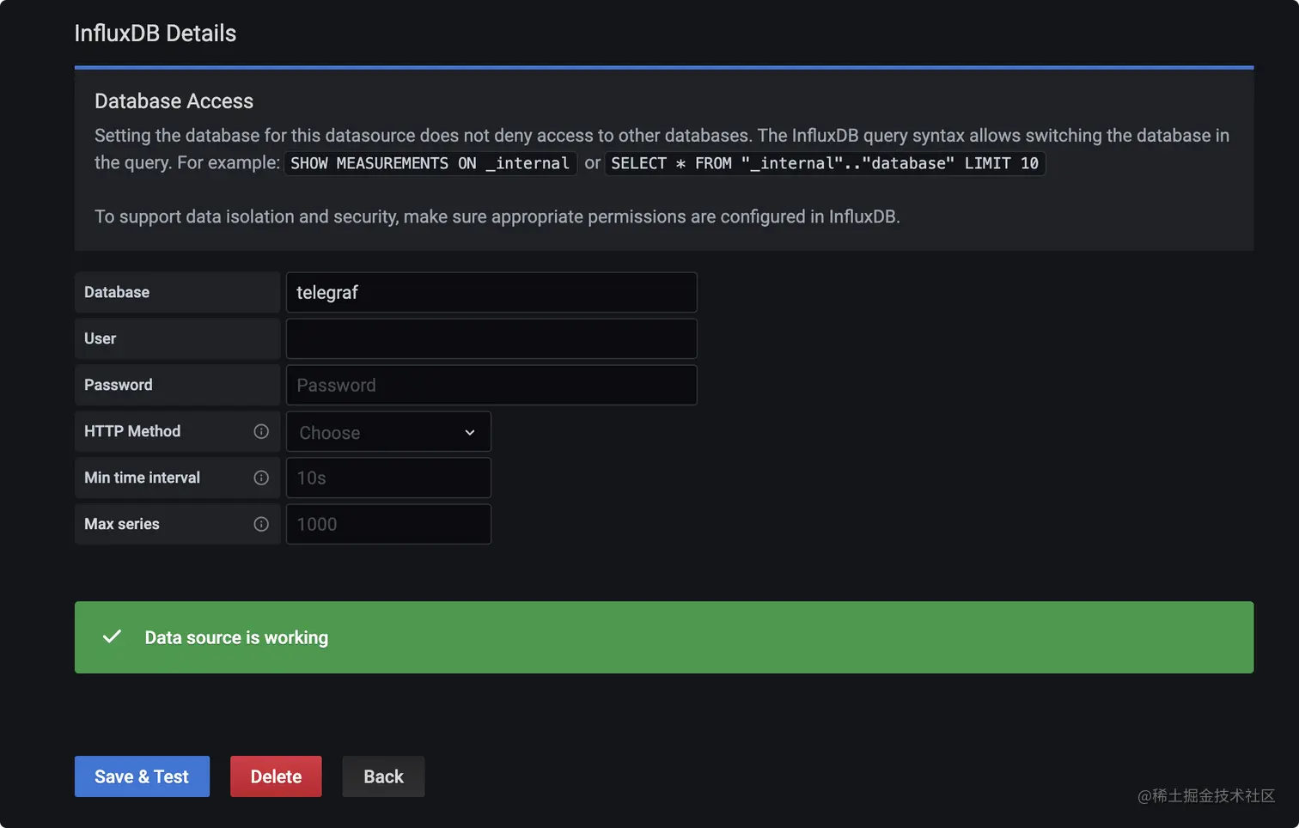Click the HTTP Method info icon
The image size is (1299, 828).
pyautogui.click(x=261, y=431)
